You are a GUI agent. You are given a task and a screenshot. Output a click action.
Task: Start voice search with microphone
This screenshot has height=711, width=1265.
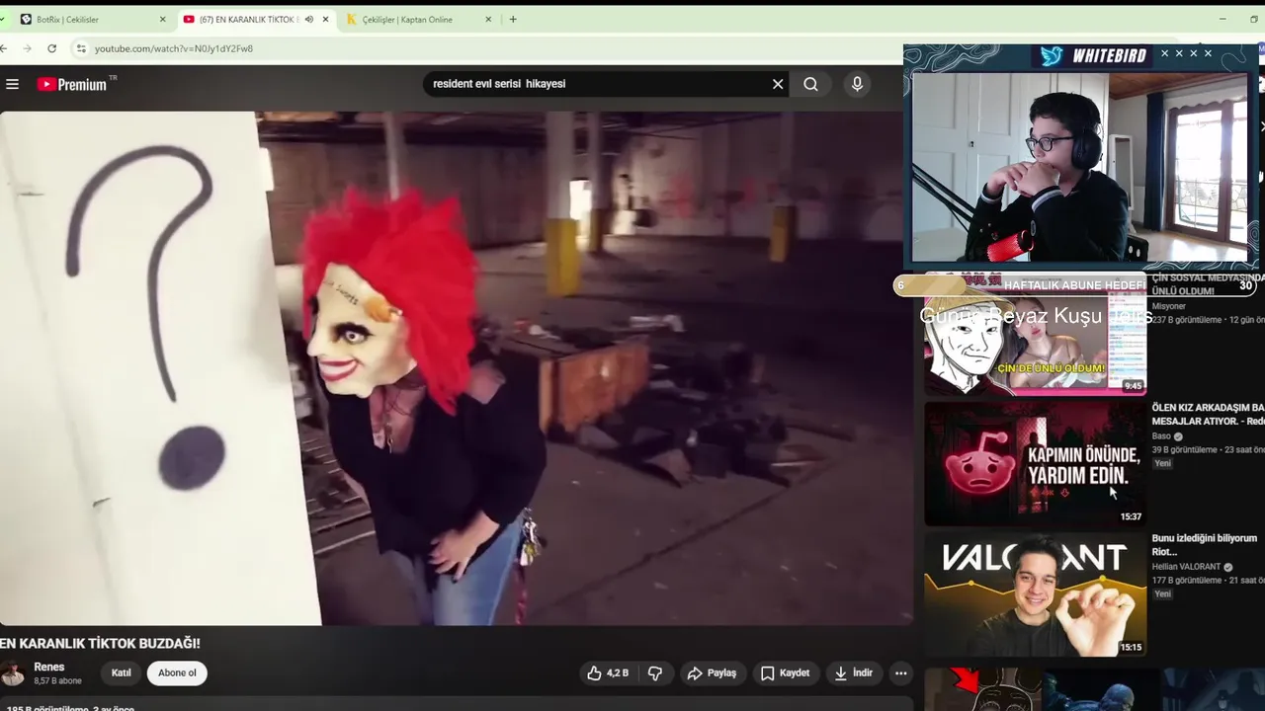[x=857, y=84]
